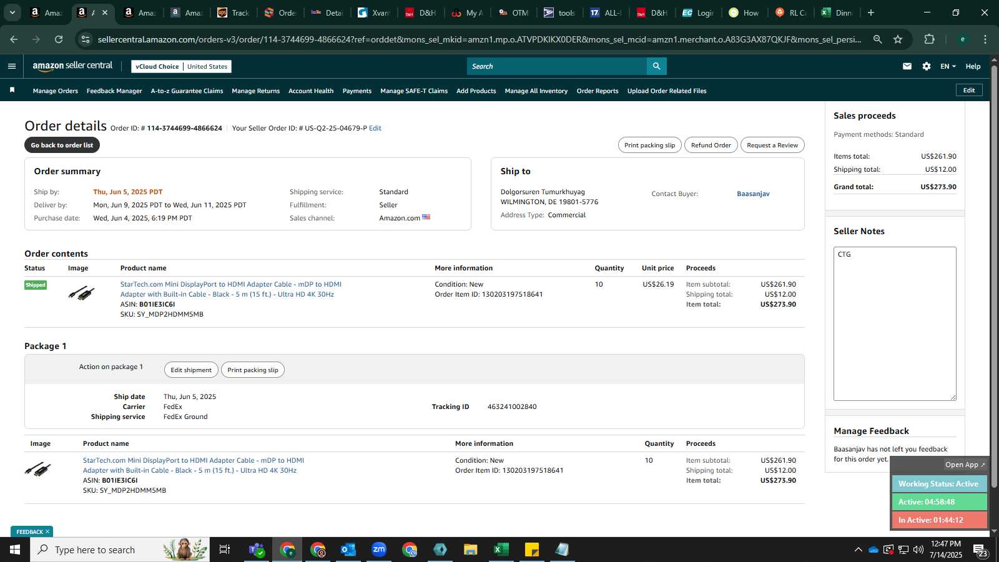Open StarTech product link in Order contents
This screenshot has width=999, height=562.
231,289
